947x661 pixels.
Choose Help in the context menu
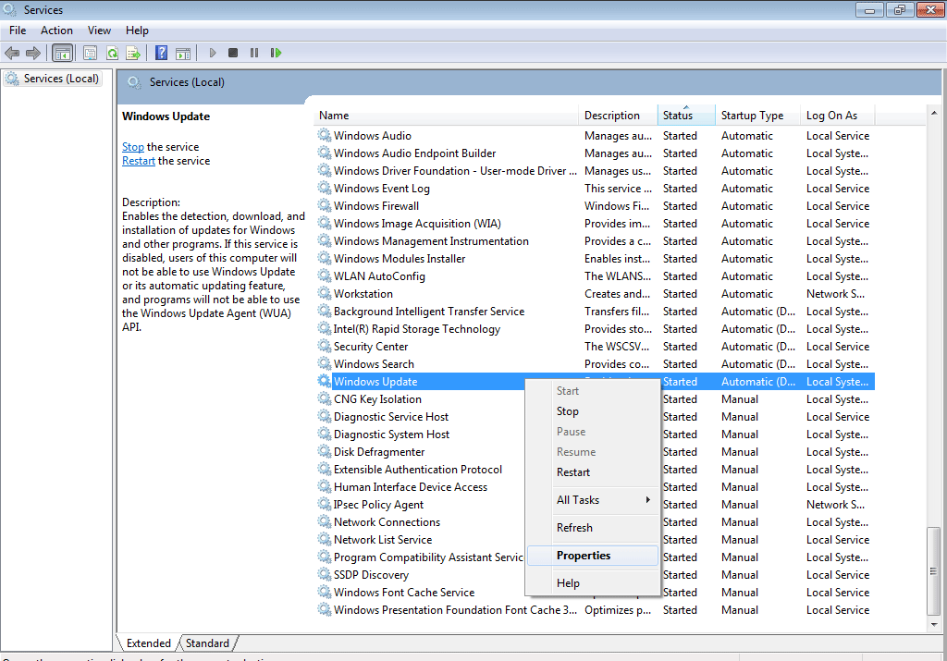(593, 583)
